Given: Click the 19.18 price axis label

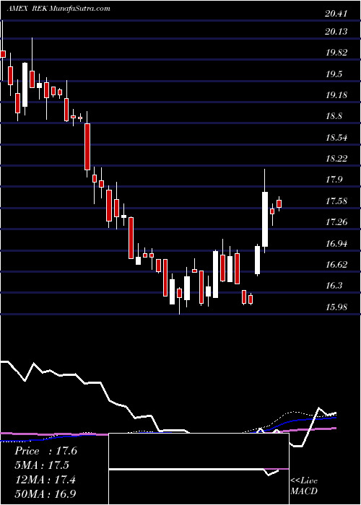Looking at the screenshot, I should tap(337, 95).
